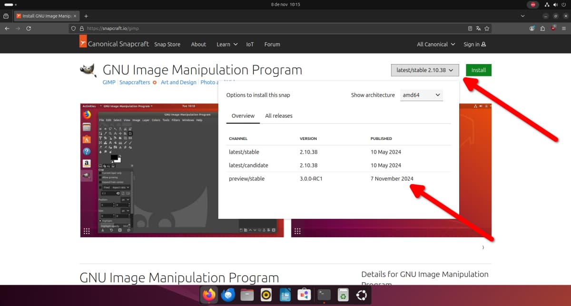
Task: Open the Firefox account icon
Action: tap(532, 28)
